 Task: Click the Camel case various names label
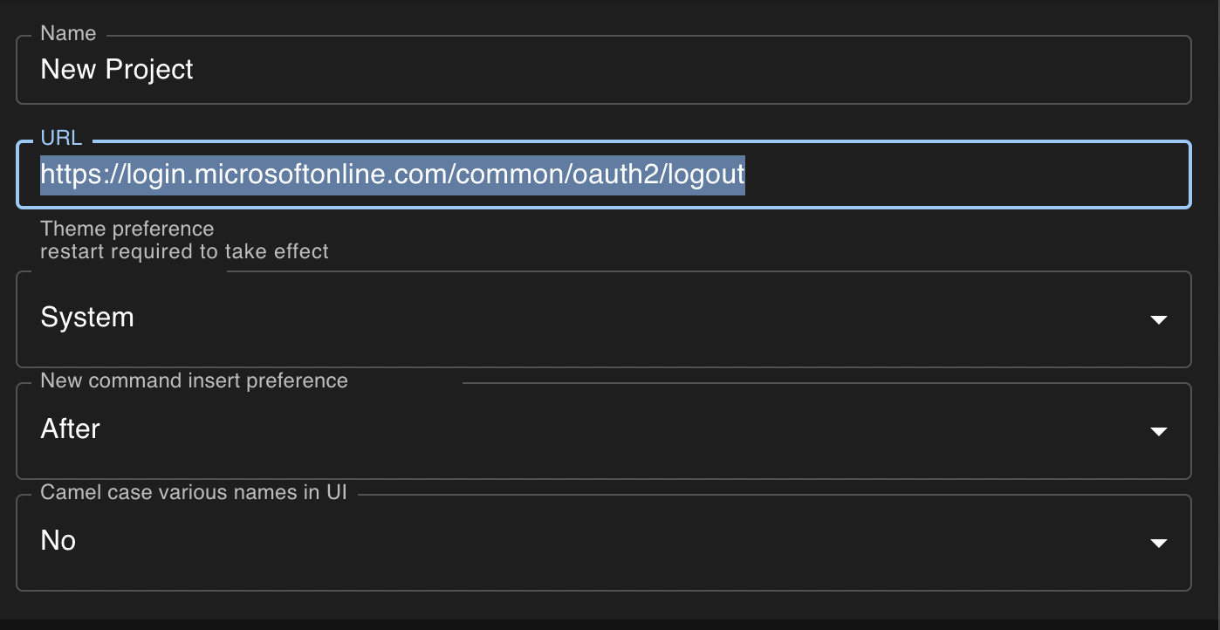[x=194, y=492]
